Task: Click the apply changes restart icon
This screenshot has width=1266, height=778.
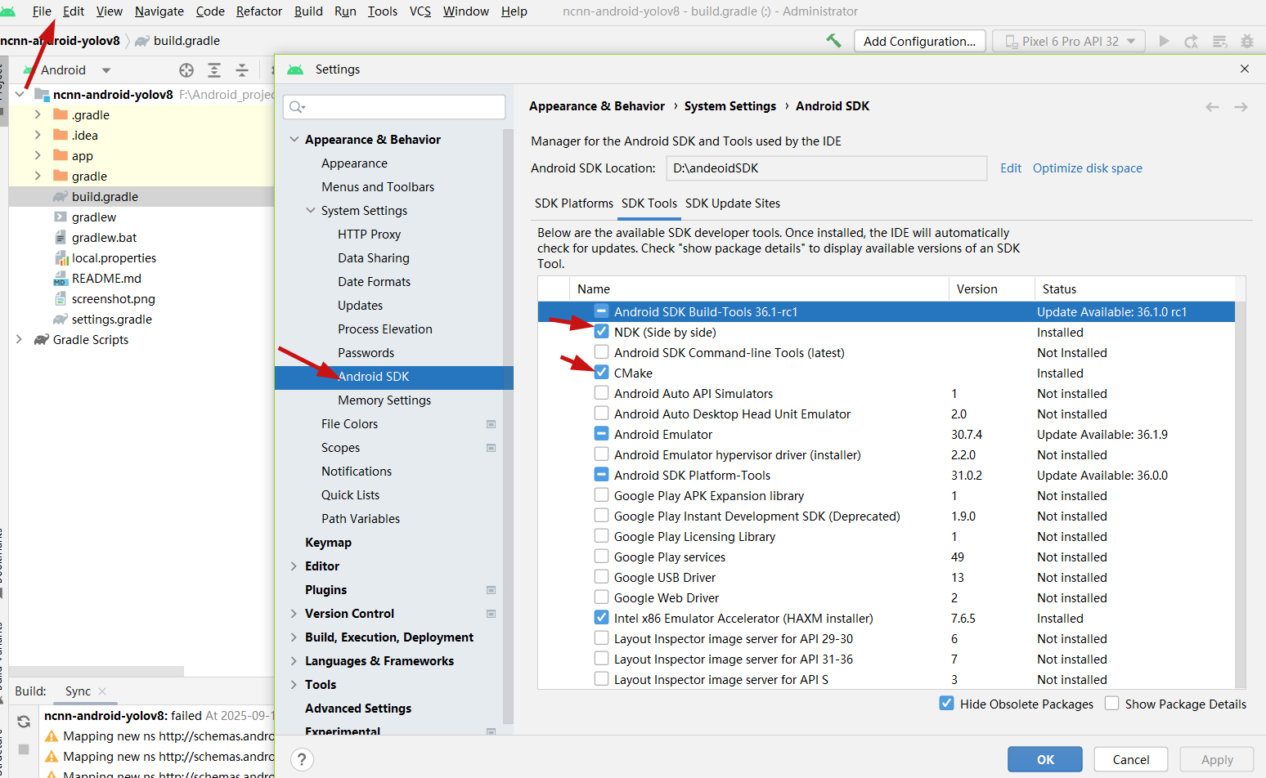Action: pos(1192,41)
